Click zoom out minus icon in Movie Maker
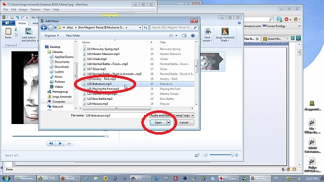This screenshot has height=182, width=324. (206, 155)
